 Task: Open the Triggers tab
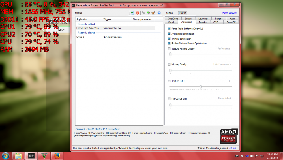pyautogui.click(x=218, y=18)
